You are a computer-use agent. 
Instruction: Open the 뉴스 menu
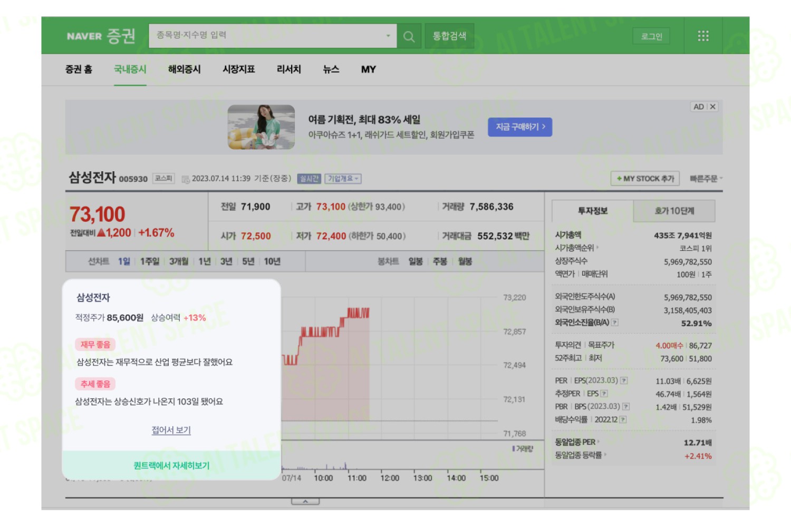pyautogui.click(x=331, y=69)
